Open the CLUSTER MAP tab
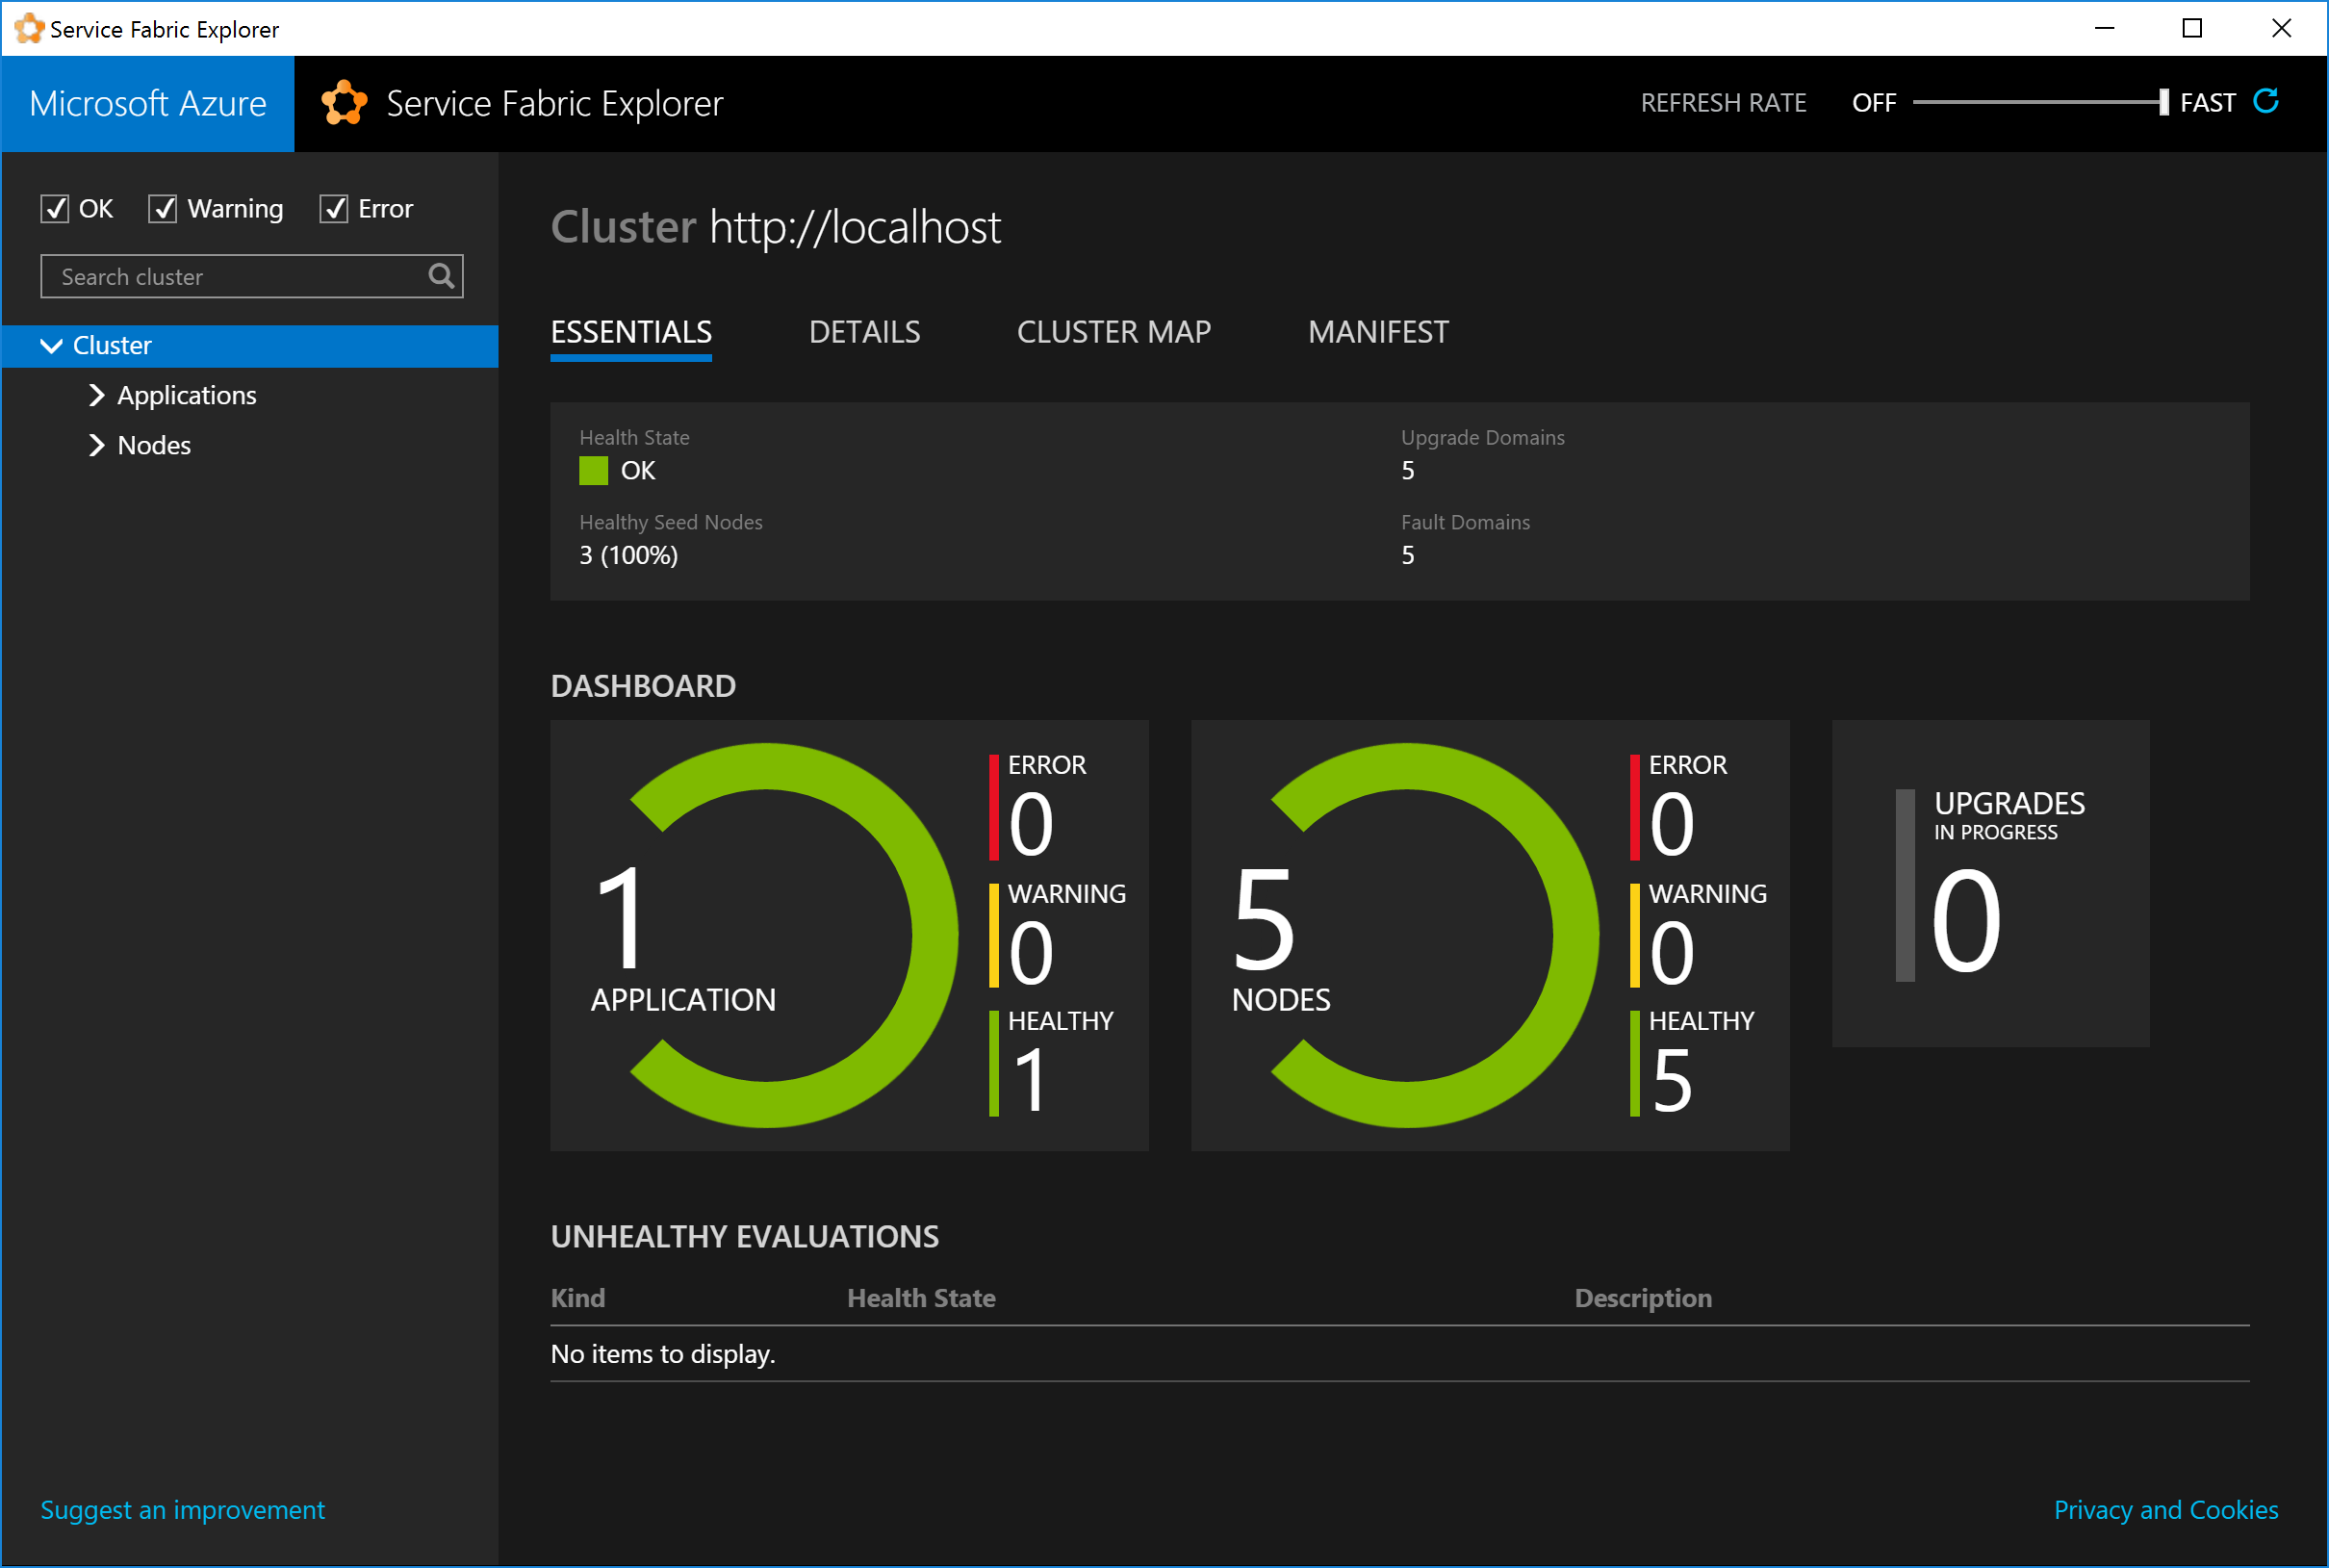2329x1568 pixels. [1113, 332]
